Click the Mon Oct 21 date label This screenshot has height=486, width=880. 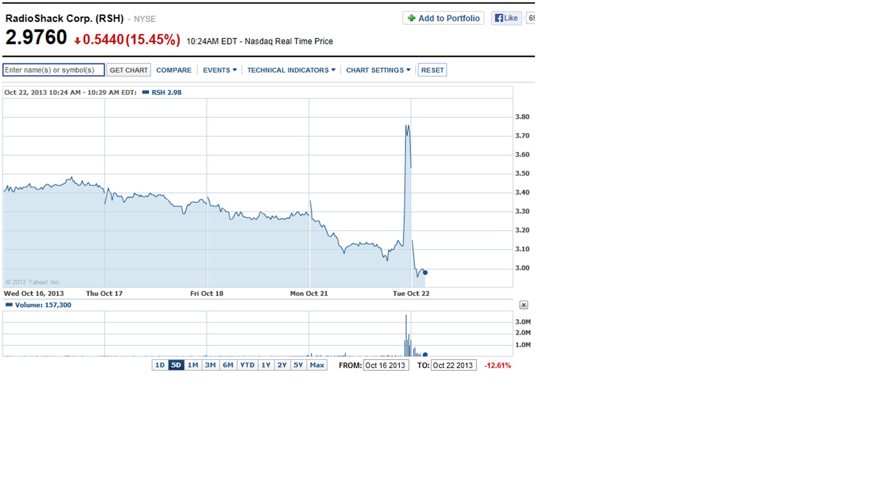click(309, 293)
